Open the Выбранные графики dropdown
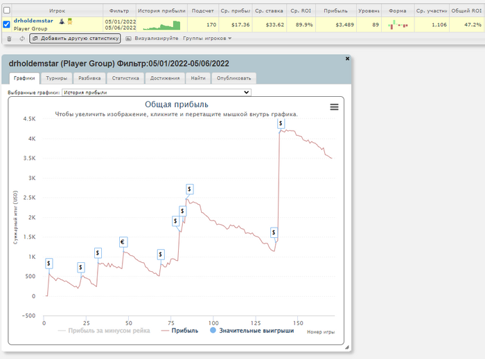Image resolution: width=485 pixels, height=359 pixels. (156, 91)
